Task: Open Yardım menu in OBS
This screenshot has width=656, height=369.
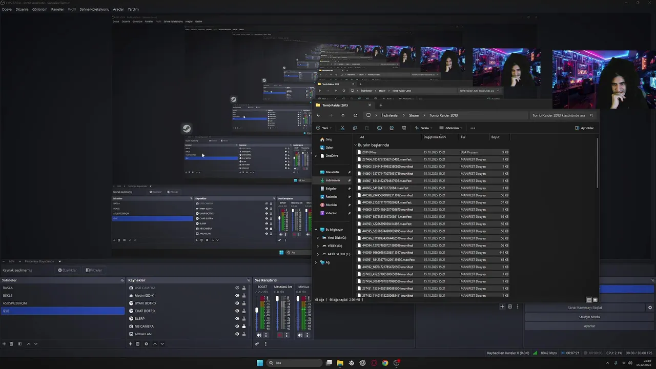Action: [133, 9]
